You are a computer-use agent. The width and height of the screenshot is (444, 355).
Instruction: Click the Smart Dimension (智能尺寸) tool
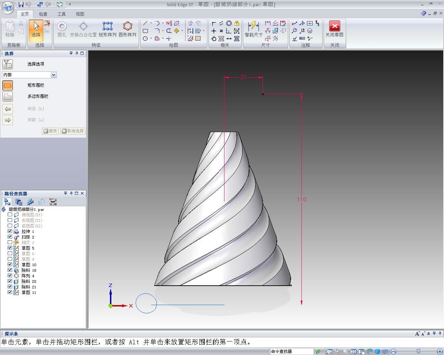(254, 29)
